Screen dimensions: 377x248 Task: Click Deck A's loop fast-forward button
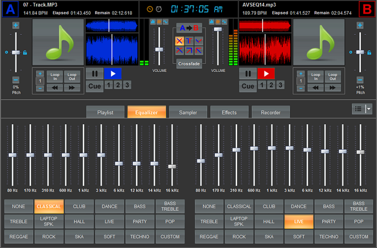click(72, 88)
